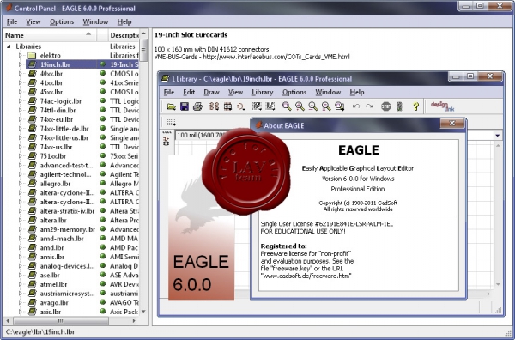Viewport: 515px width, 340px height.
Task: Expand the 41xx.lbr tree node
Action: click(20, 82)
